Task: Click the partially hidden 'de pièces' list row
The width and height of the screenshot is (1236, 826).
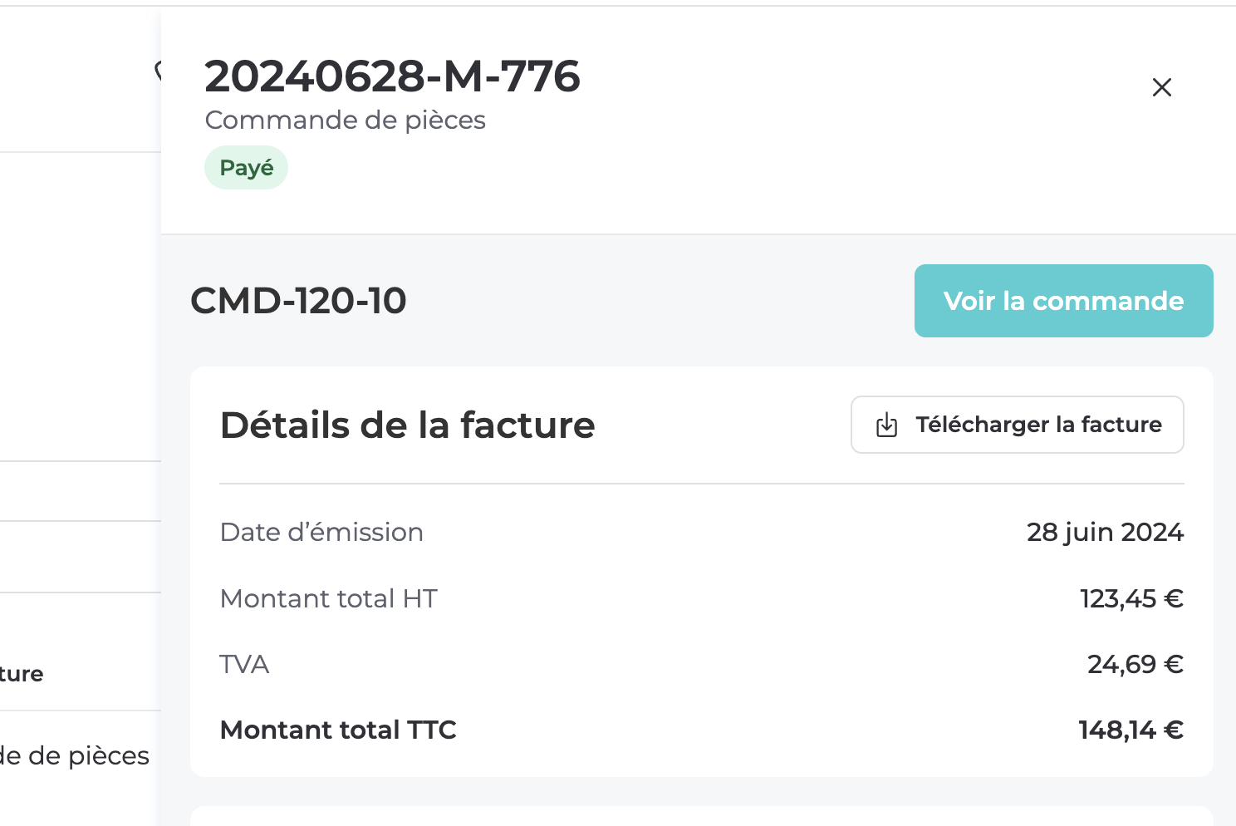Action: click(80, 756)
